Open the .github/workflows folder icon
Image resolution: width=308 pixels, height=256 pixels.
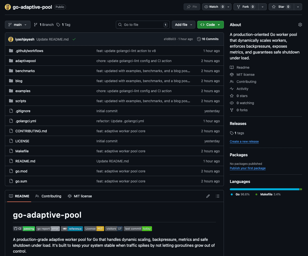tap(11, 51)
